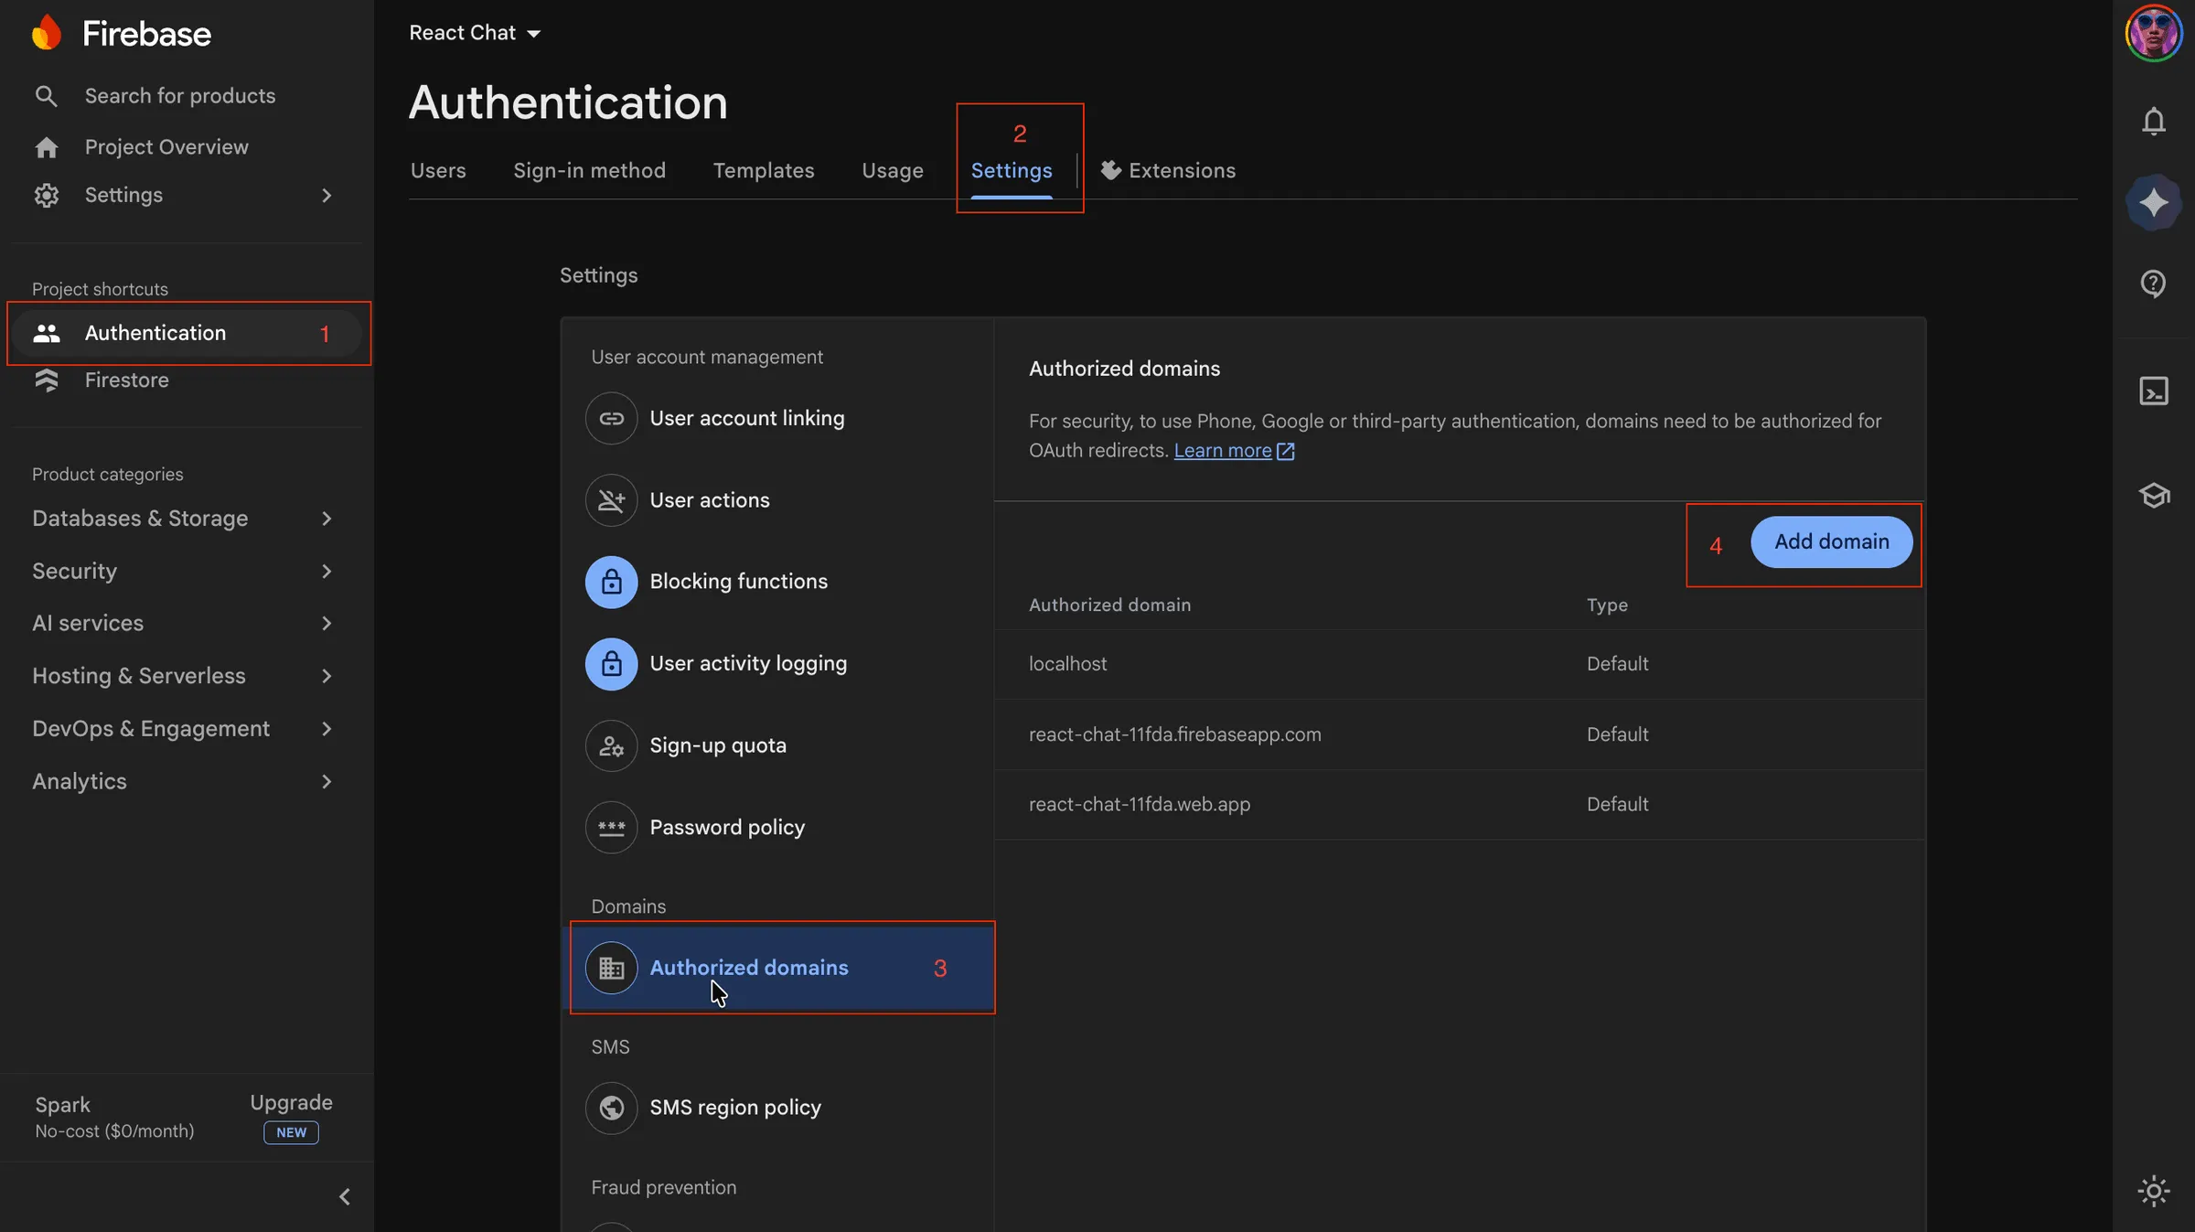Click the Search for products field

click(x=187, y=96)
